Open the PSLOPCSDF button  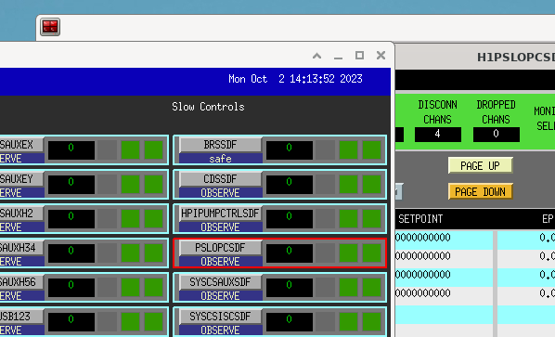coord(220,248)
